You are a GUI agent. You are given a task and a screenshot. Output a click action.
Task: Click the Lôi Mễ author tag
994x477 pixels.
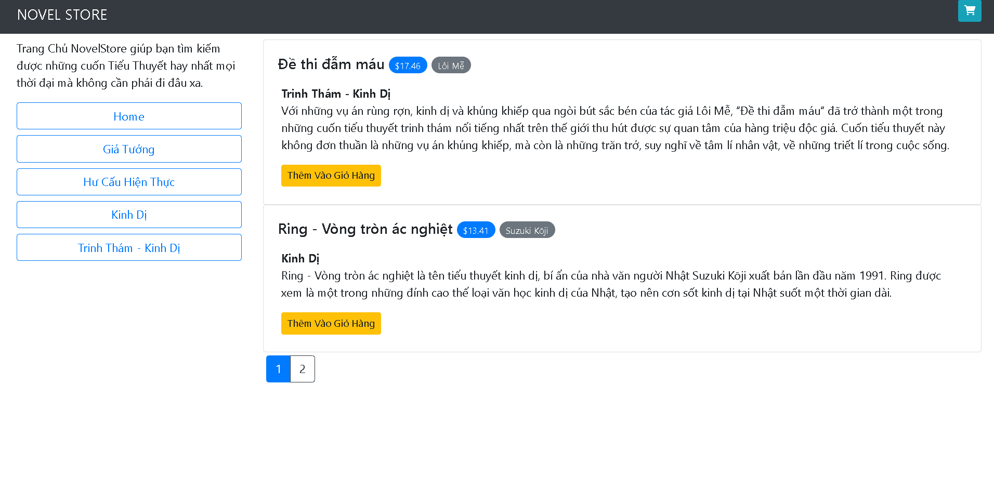[450, 65]
